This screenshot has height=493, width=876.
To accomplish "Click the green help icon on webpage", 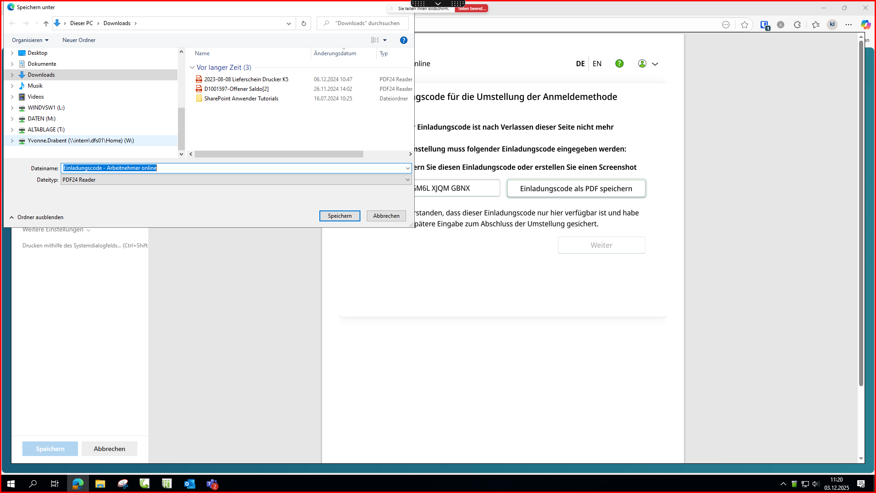I will click(x=619, y=63).
